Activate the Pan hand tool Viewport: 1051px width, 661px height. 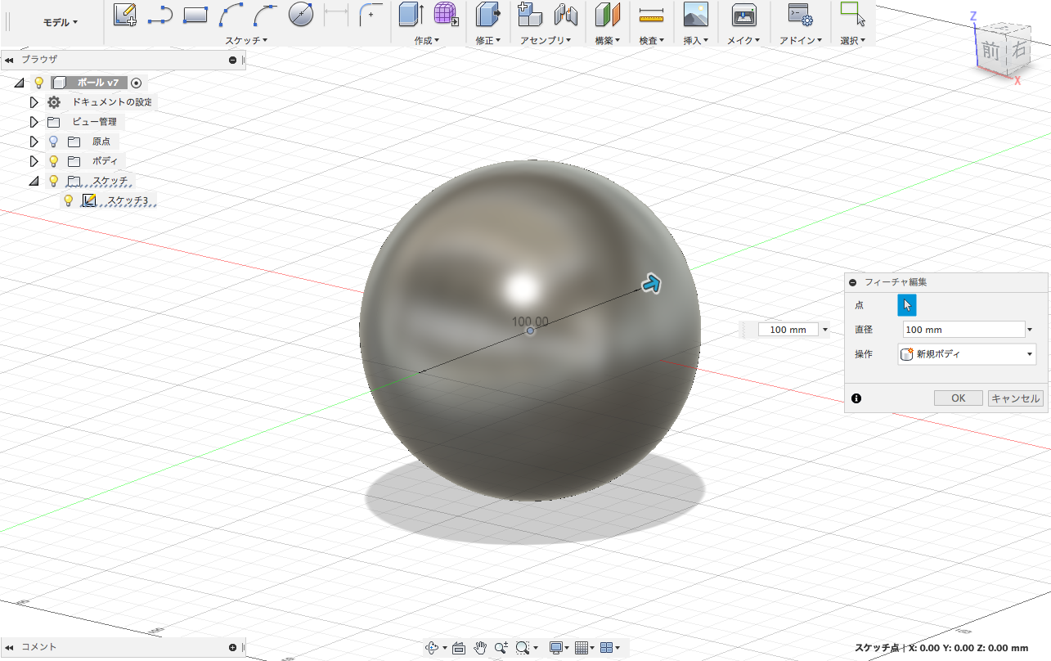point(481,648)
